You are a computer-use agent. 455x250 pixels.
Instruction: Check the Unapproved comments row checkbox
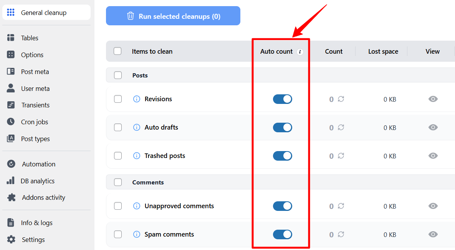(x=117, y=206)
